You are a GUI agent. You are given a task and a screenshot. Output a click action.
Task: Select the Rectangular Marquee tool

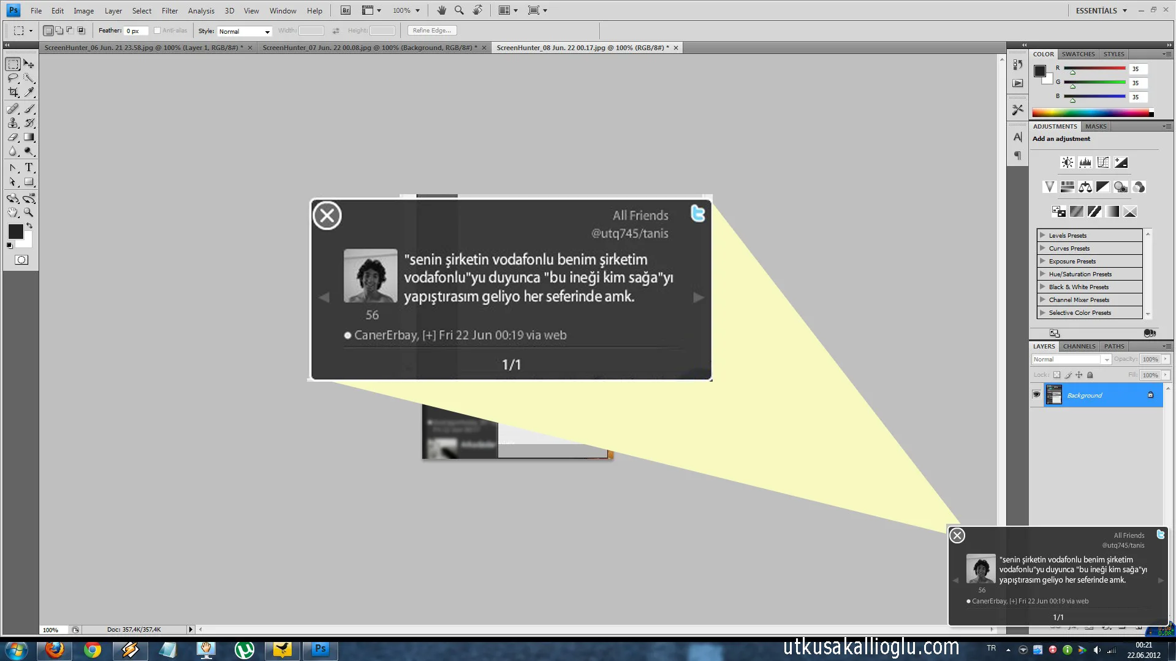pyautogui.click(x=13, y=64)
